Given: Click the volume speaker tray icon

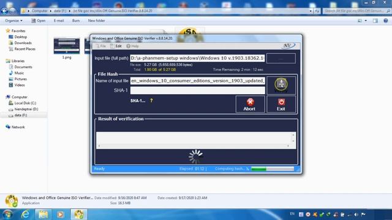Looking at the screenshot, I should point(356,215).
